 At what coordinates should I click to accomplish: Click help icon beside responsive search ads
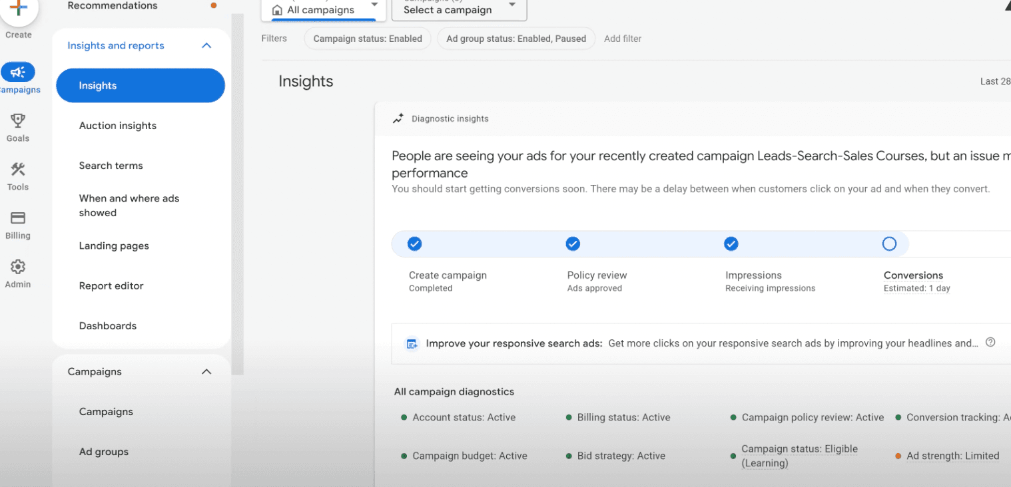(990, 343)
